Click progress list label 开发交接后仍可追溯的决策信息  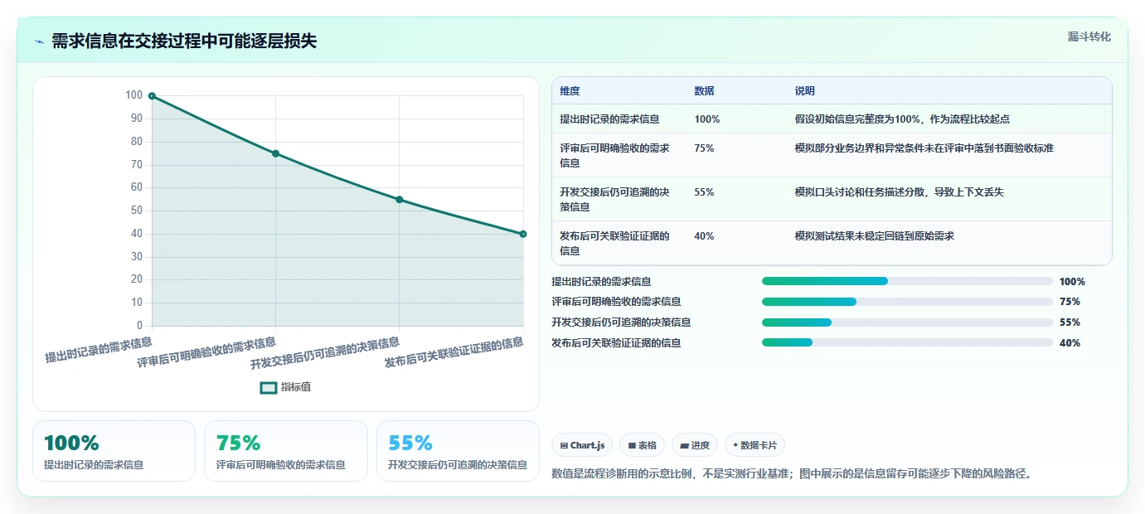pyautogui.click(x=621, y=322)
